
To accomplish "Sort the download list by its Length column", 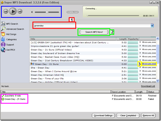I will click(x=141, y=92).
